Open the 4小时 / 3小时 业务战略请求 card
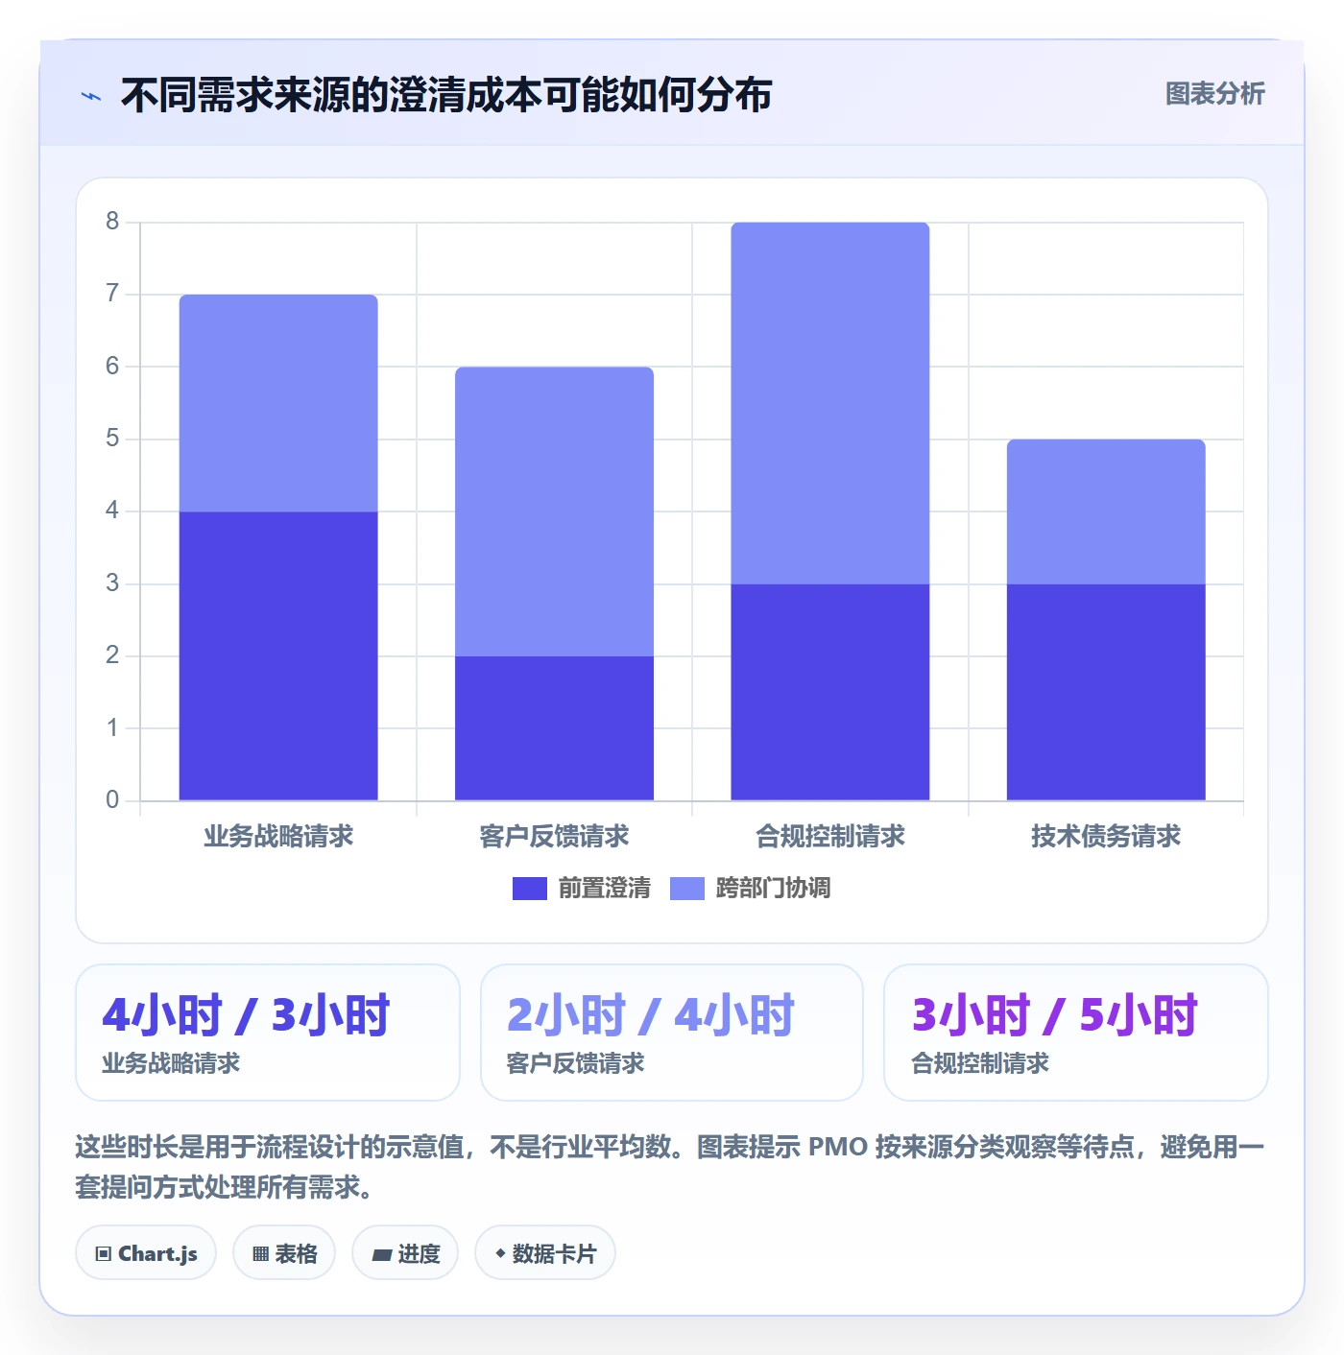Viewport: 1344px width, 1355px height. [x=268, y=1033]
